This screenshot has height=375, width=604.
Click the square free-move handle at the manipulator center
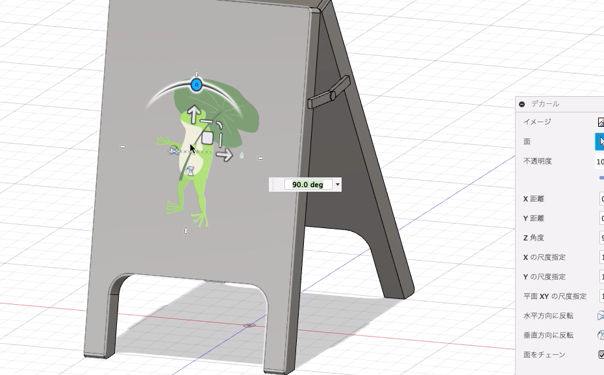(207, 138)
